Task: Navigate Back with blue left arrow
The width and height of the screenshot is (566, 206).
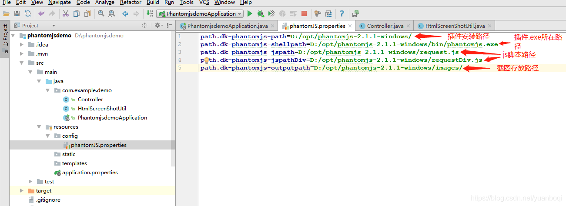Action: (x=125, y=14)
